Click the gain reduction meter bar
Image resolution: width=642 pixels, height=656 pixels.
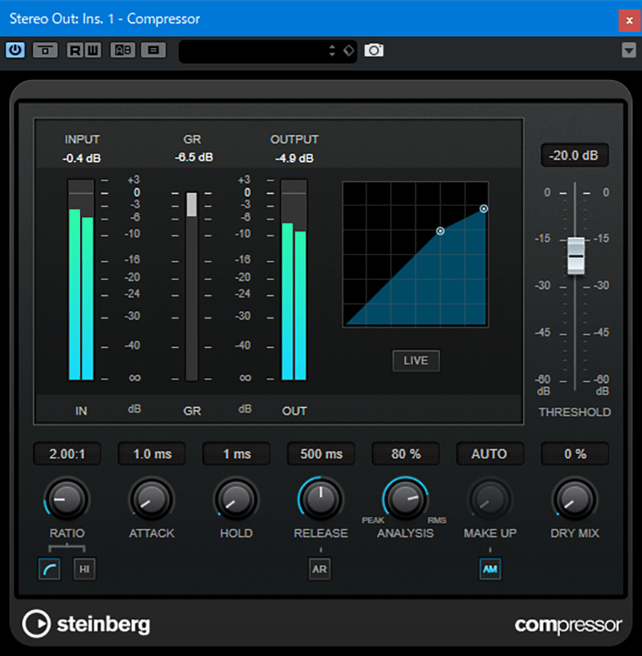click(192, 287)
